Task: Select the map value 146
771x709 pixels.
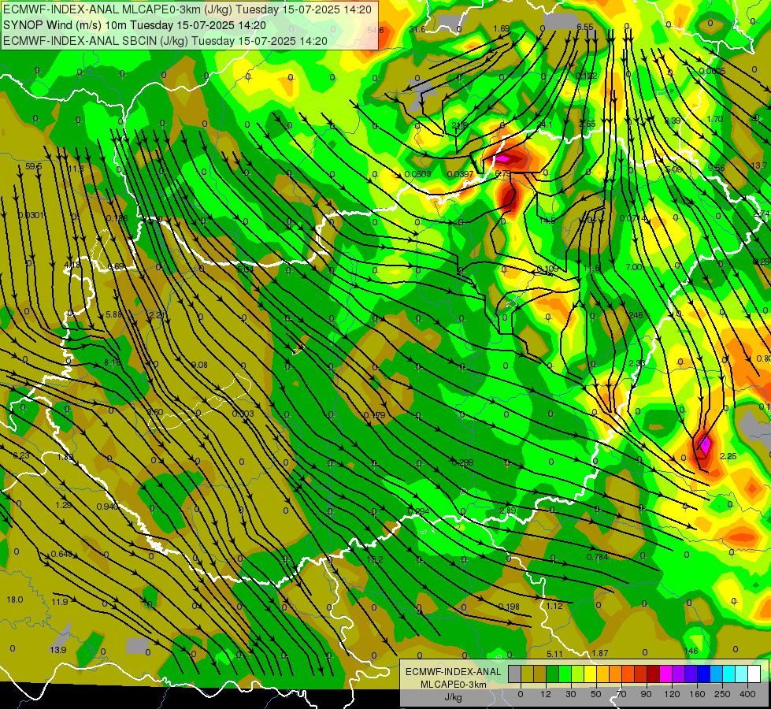Action: tap(691, 651)
